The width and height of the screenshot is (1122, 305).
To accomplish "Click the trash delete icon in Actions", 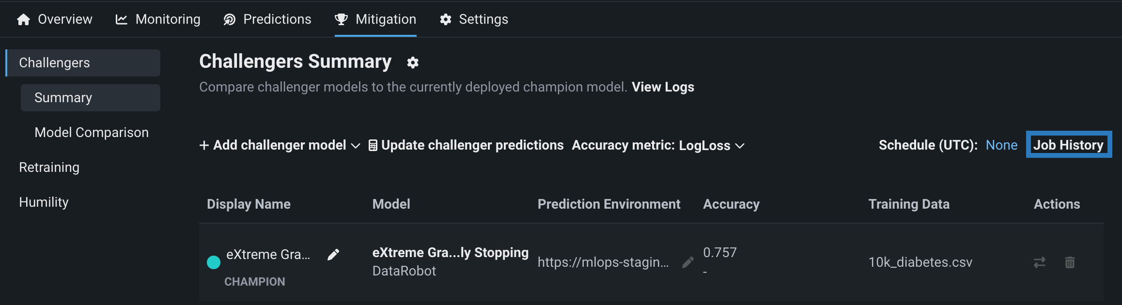I will [1070, 262].
